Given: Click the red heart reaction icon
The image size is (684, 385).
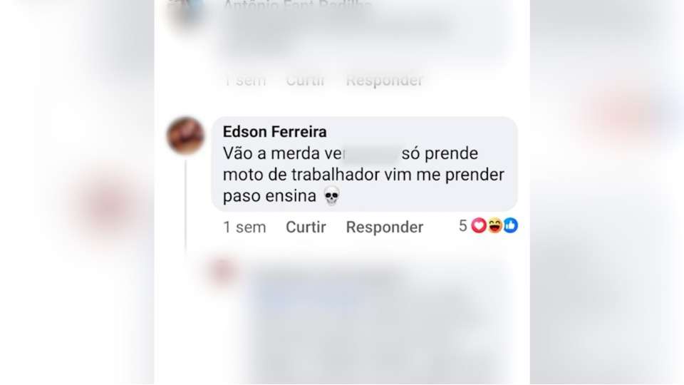Looking at the screenshot, I should [x=479, y=225].
